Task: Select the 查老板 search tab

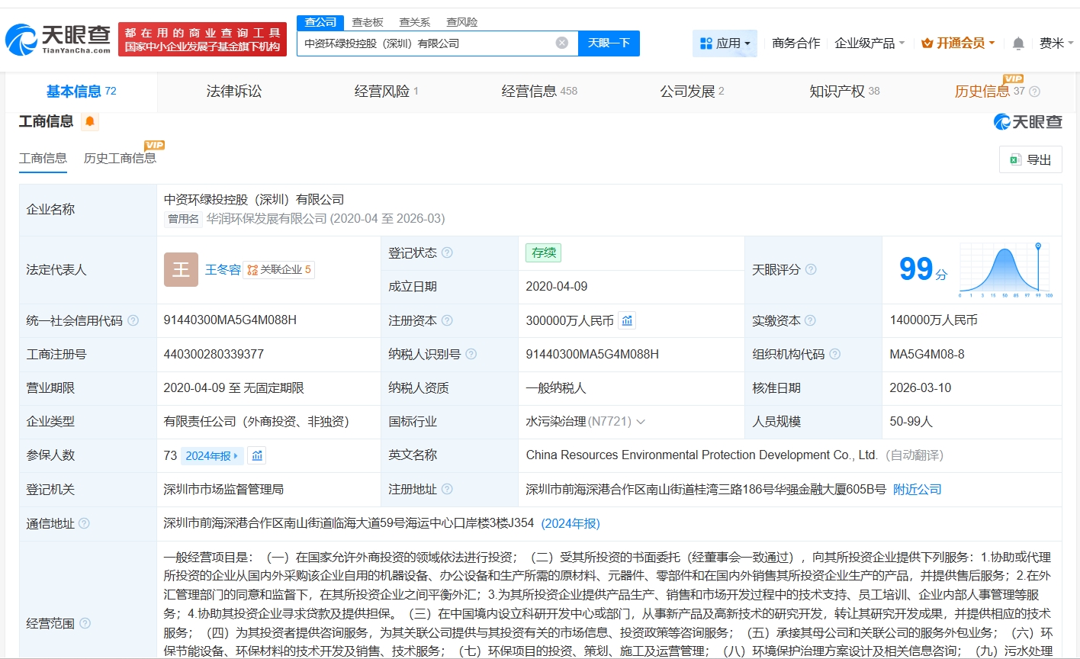Action: click(x=368, y=22)
